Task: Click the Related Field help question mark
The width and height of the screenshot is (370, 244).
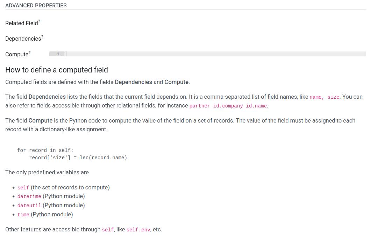Action: [39, 21]
